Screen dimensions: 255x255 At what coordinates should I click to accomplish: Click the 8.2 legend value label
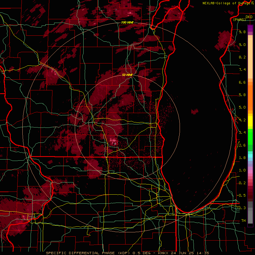pyautogui.click(x=242, y=57)
